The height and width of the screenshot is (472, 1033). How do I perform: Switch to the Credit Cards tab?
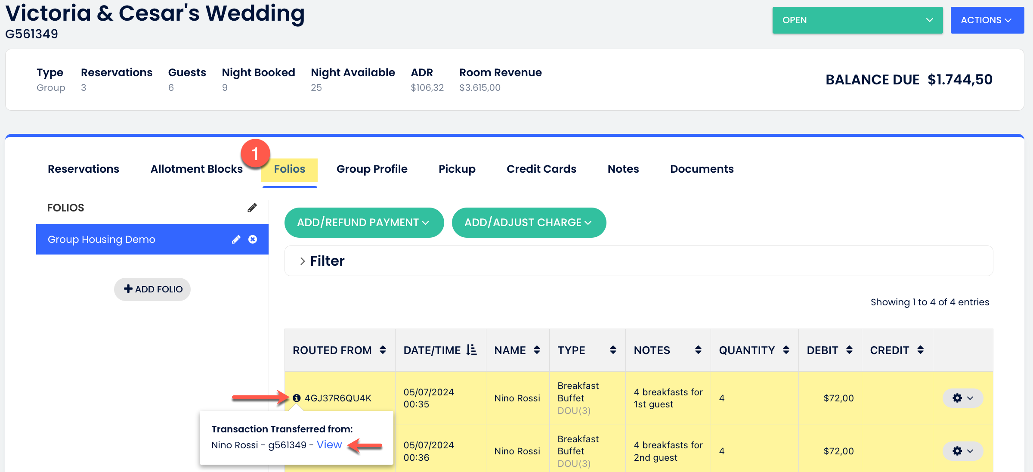(541, 169)
